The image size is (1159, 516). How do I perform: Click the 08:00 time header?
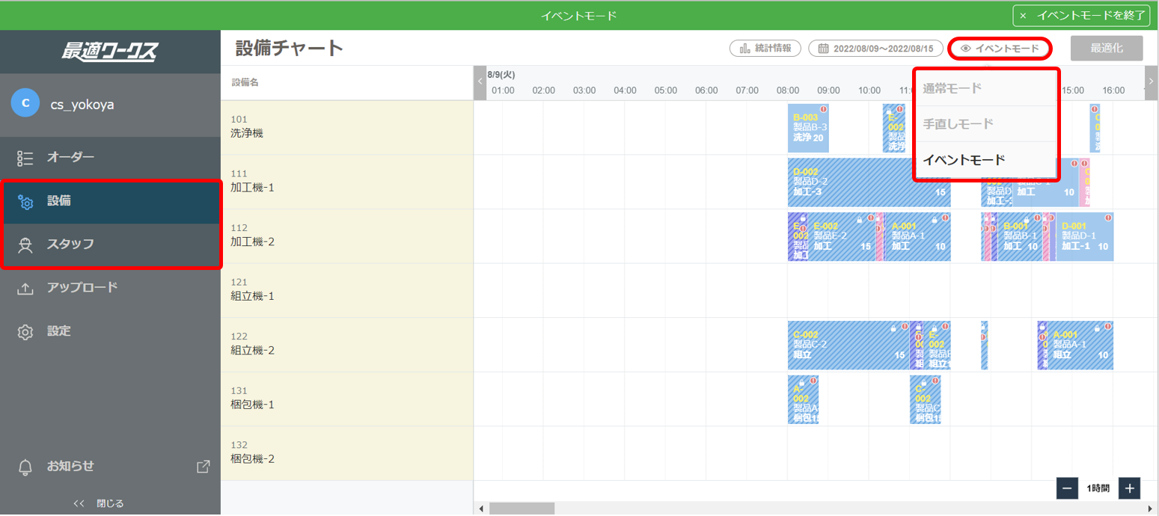(x=787, y=90)
